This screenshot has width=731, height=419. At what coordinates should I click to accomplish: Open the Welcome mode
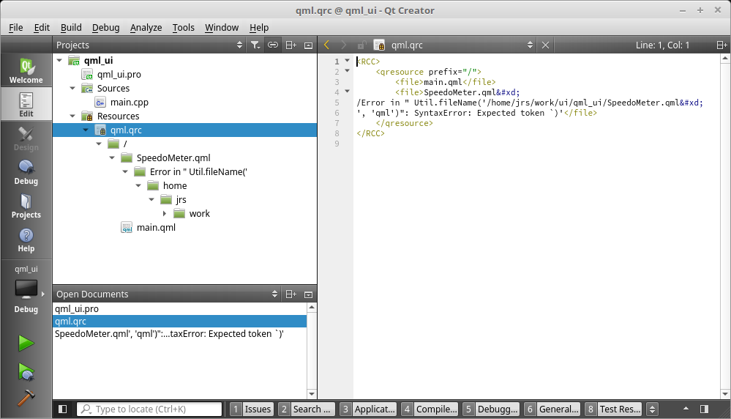click(26, 70)
